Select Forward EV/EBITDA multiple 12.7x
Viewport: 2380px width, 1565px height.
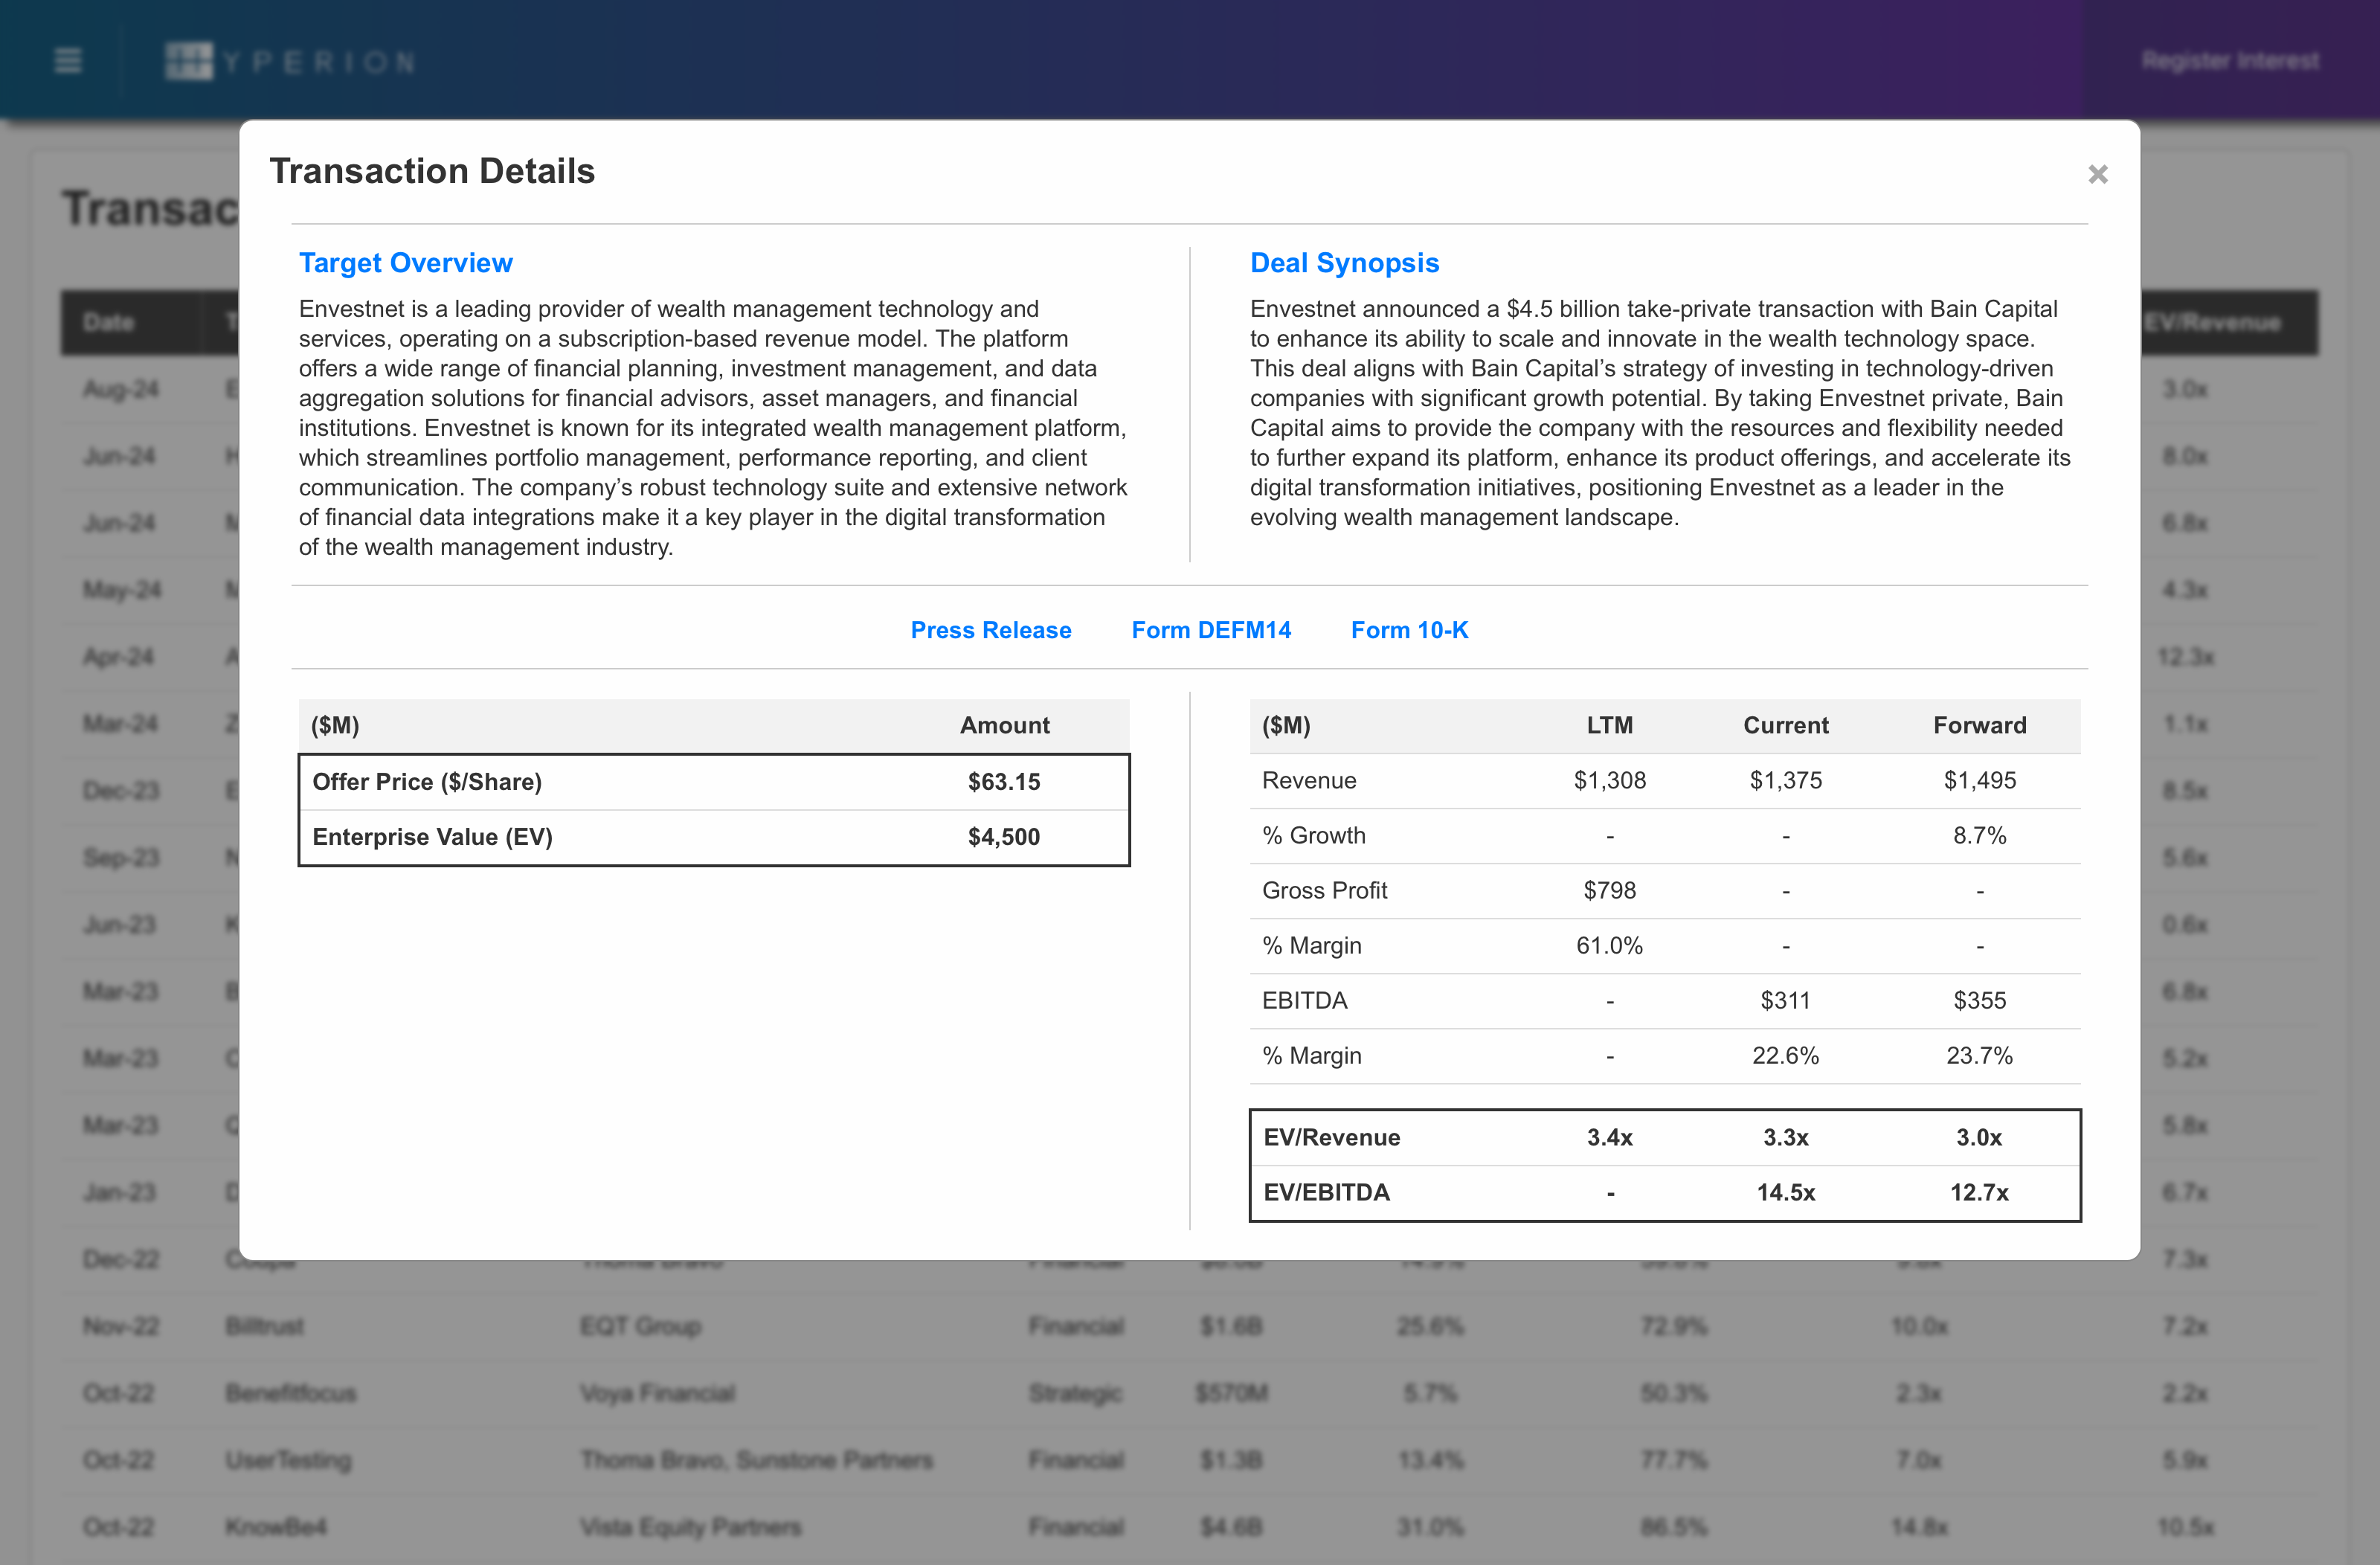1979,1193
